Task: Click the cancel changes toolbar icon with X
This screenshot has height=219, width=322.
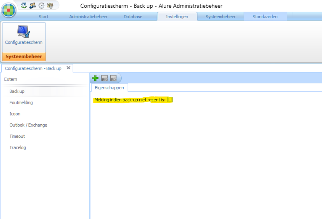Action: click(113, 78)
